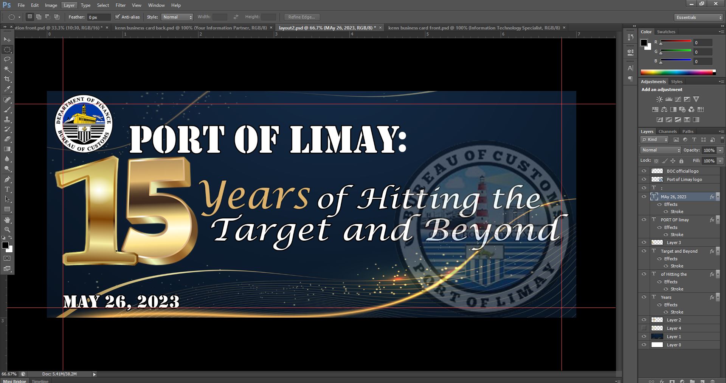Add a Channel Mixer adjustment
Screen dimensions: 726x383
pos(692,110)
